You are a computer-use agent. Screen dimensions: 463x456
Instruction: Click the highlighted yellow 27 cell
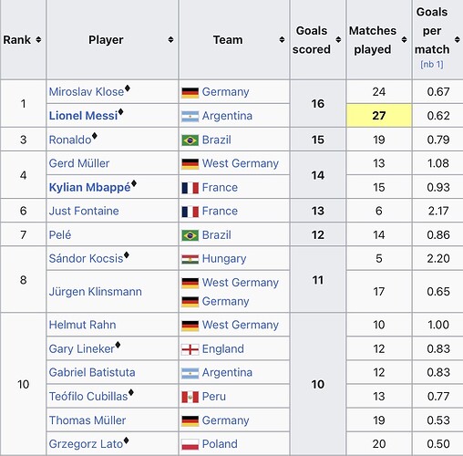(379, 116)
